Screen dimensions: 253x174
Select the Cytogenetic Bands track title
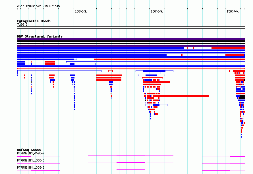pyautogui.click(x=34, y=21)
